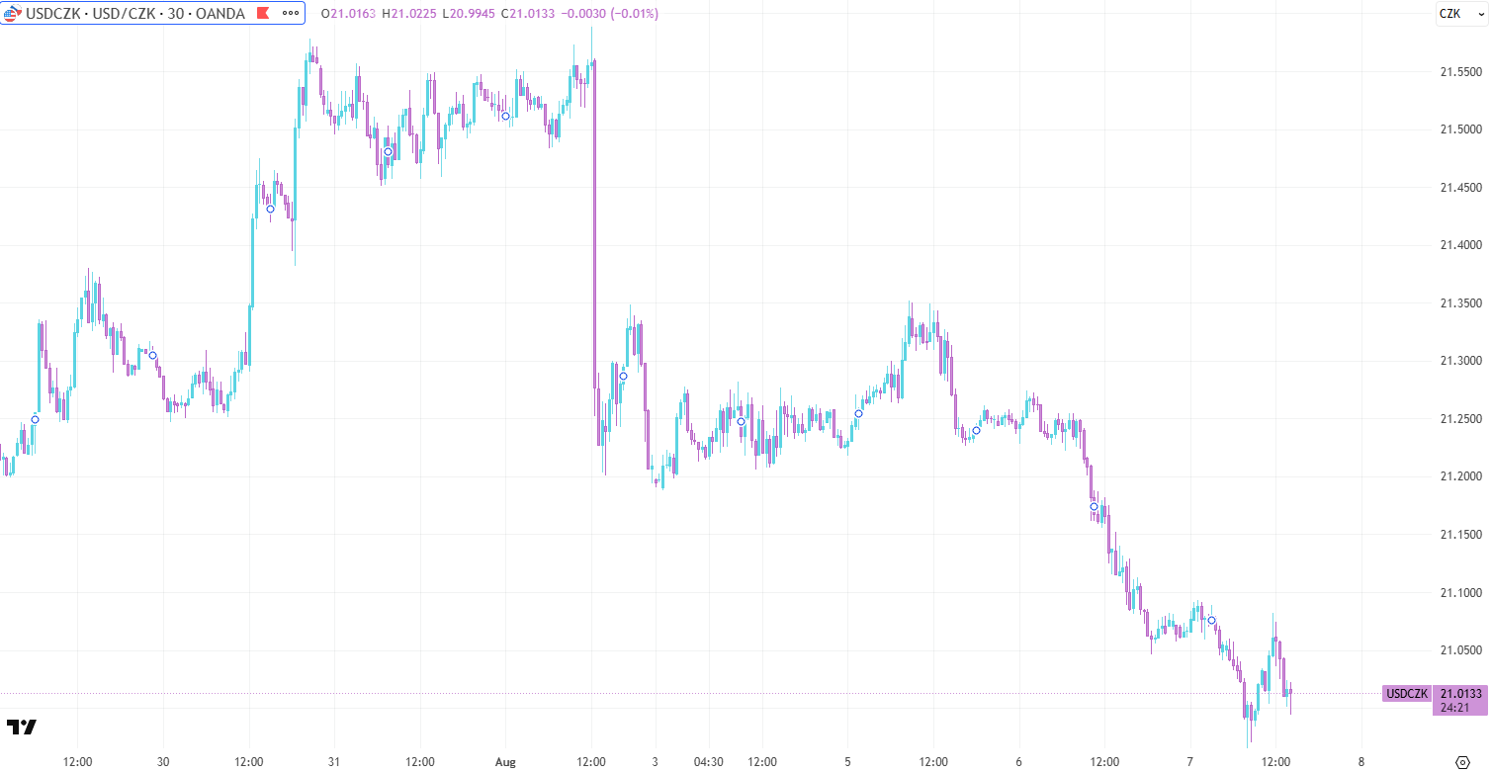Image resolution: width=1491 pixels, height=773 pixels.
Task: Click the TradingView logo
Action: click(x=22, y=728)
